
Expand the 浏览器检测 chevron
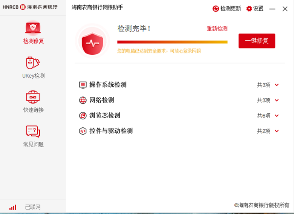click(277, 116)
